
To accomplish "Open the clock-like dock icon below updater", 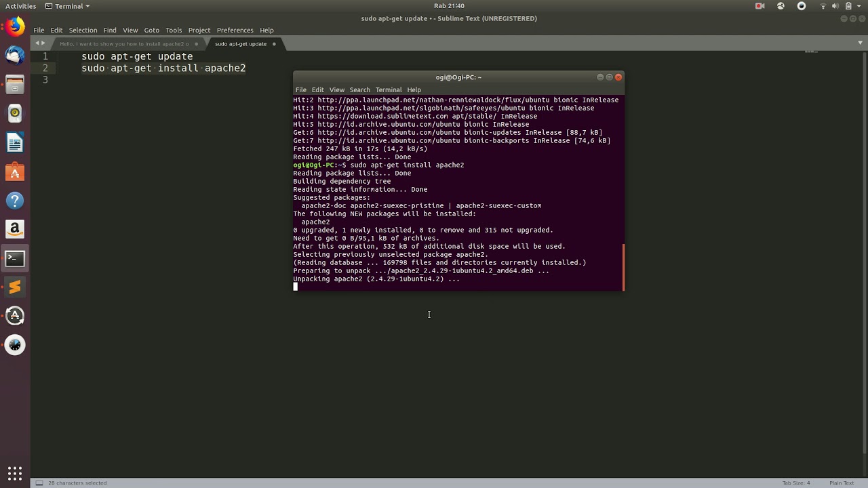I will (15, 345).
